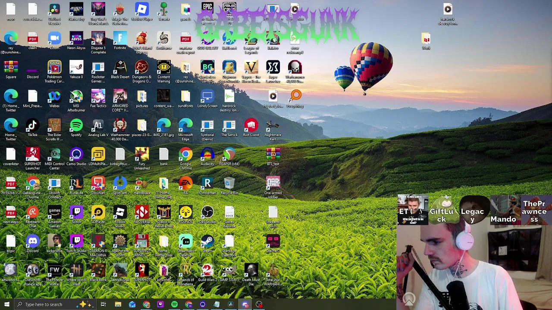Select the Microsoft Edge desktop shortcut
This screenshot has width=552, height=310.
[x=185, y=130]
